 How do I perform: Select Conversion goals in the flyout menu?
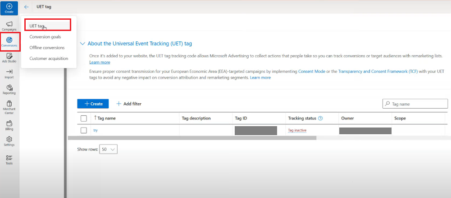click(x=45, y=37)
